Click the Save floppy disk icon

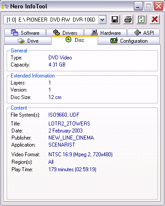coord(115,19)
